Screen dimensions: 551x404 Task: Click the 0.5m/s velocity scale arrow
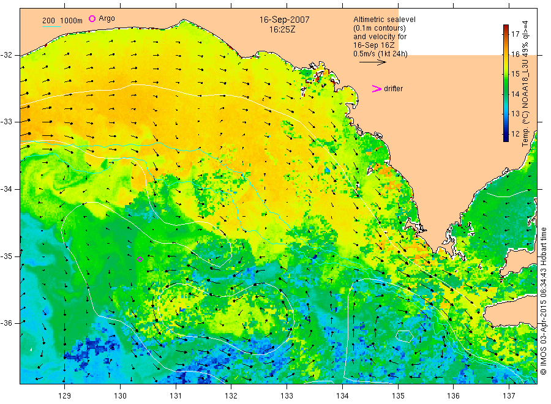[372, 62]
